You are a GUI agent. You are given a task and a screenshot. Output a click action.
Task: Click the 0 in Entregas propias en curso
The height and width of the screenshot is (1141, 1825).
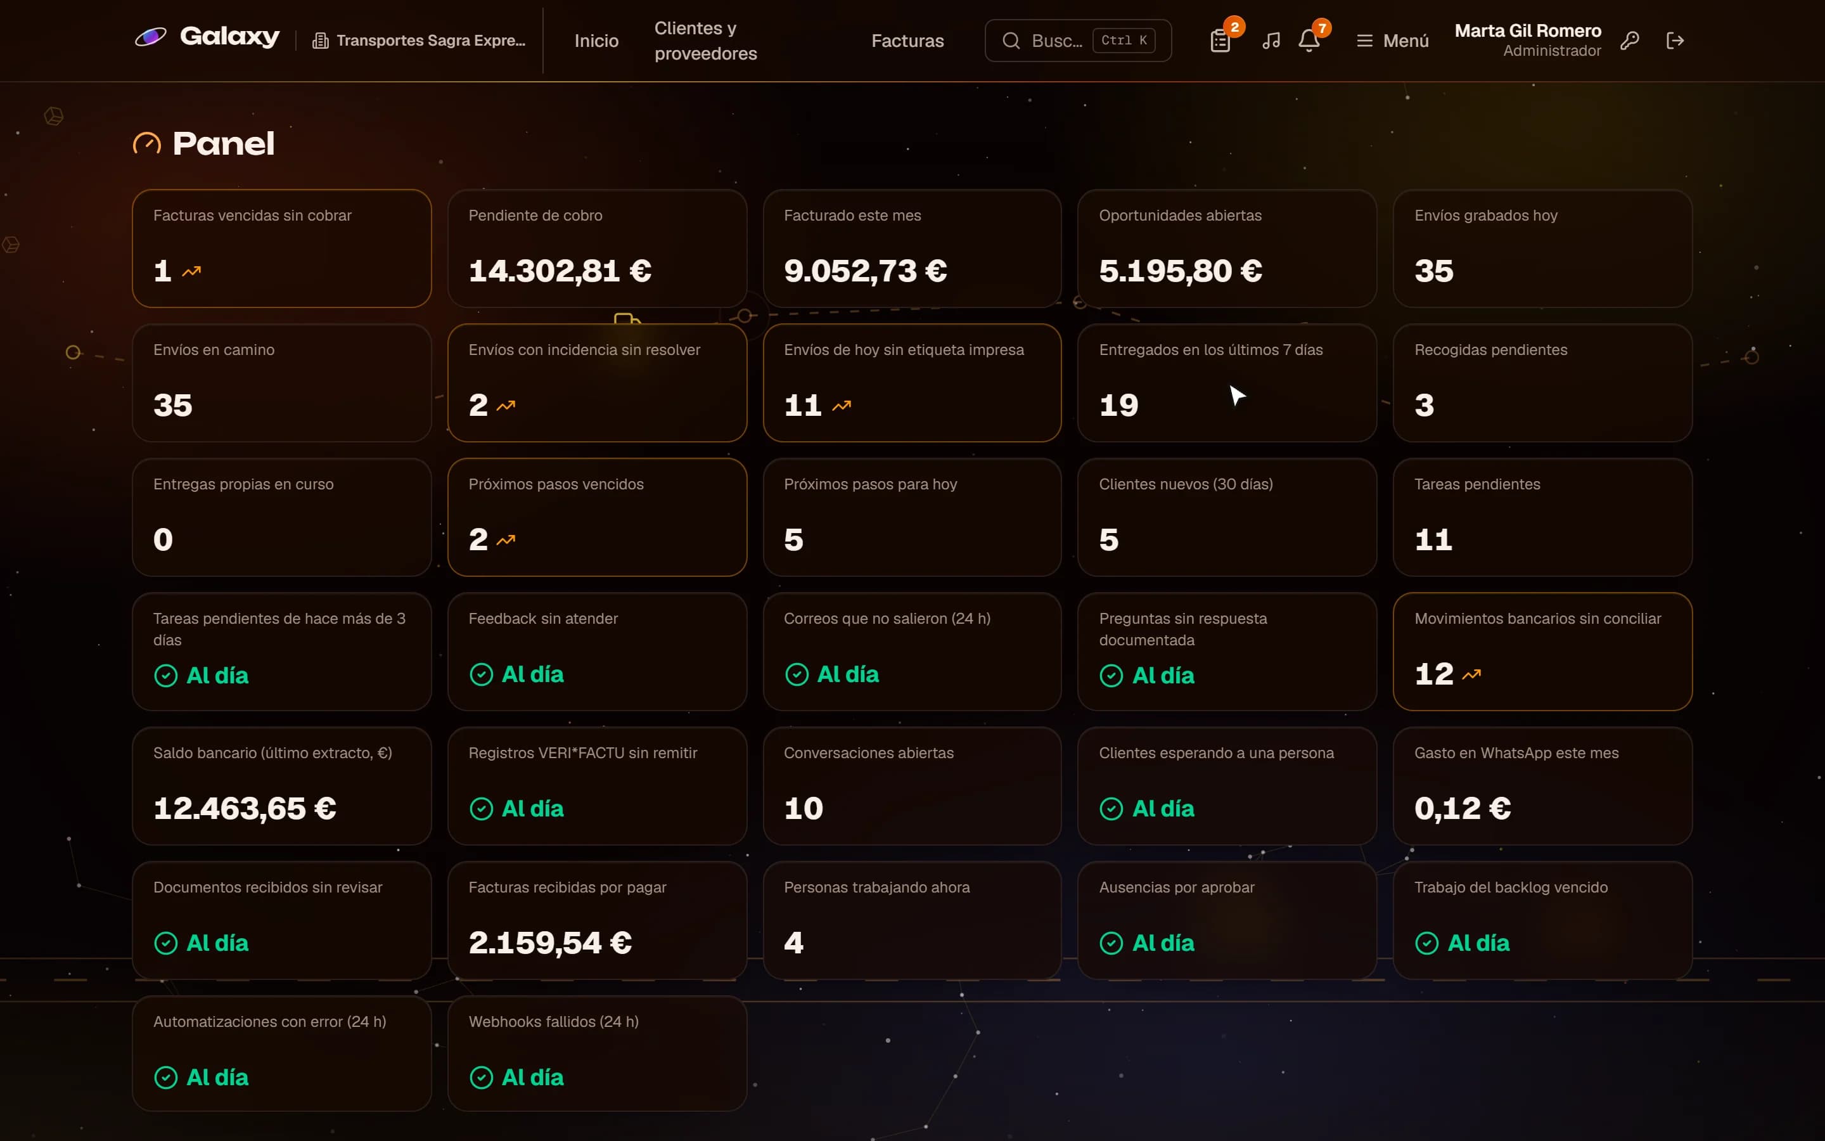click(163, 539)
